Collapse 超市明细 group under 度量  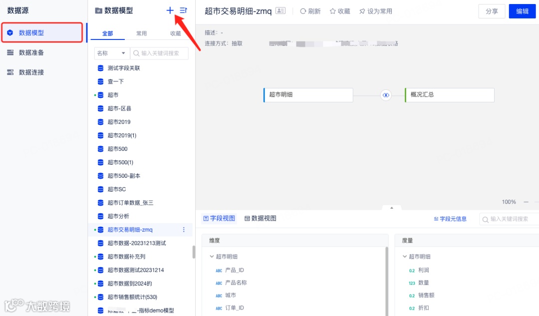click(x=405, y=256)
